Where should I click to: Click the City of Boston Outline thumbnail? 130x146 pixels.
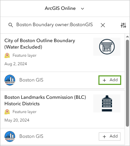107,47
